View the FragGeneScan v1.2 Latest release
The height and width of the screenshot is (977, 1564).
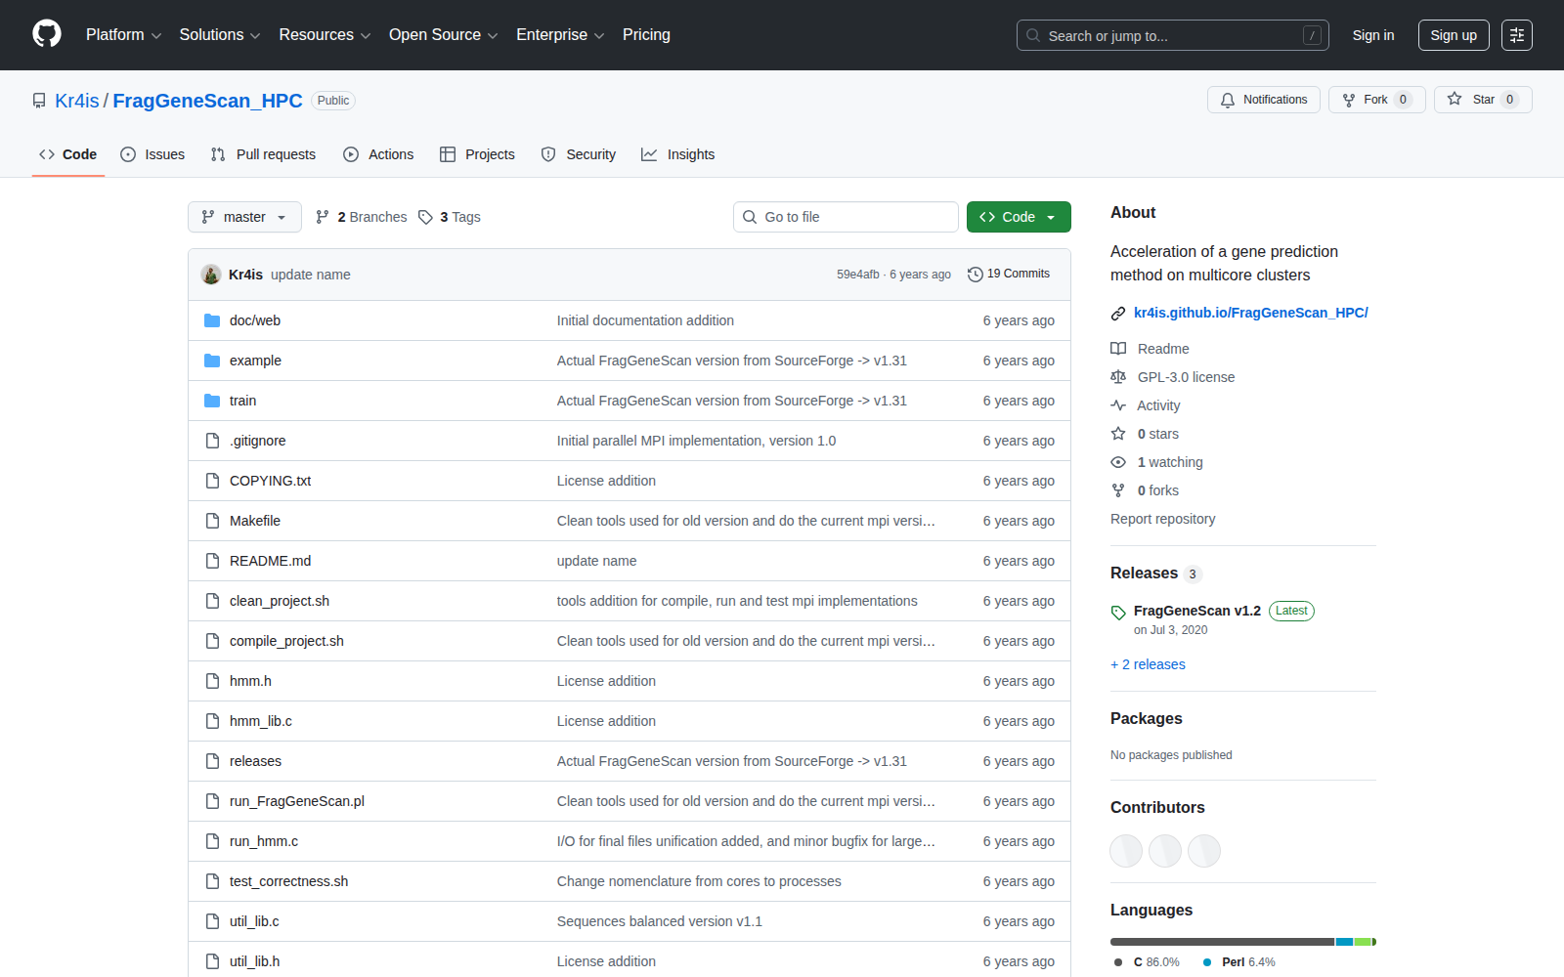1196,611
